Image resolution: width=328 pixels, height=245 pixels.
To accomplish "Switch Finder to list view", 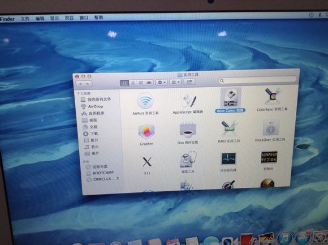I will click(133, 83).
